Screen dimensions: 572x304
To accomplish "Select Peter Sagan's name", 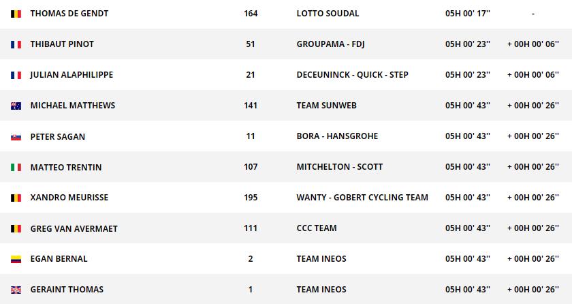I will 58,136.
